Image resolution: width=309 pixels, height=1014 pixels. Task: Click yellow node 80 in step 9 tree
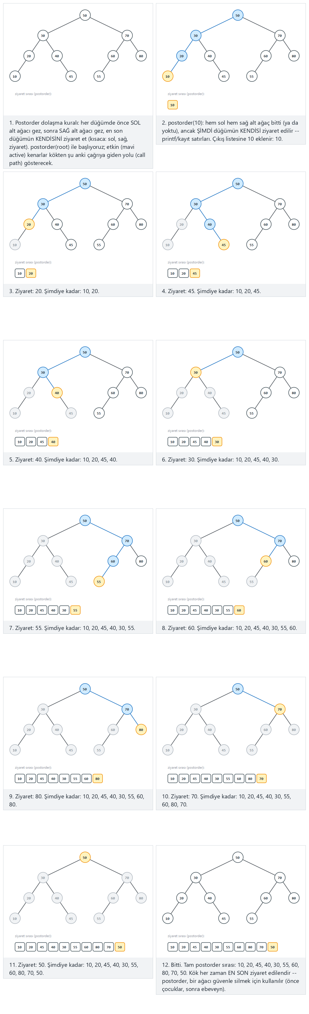coord(141,730)
